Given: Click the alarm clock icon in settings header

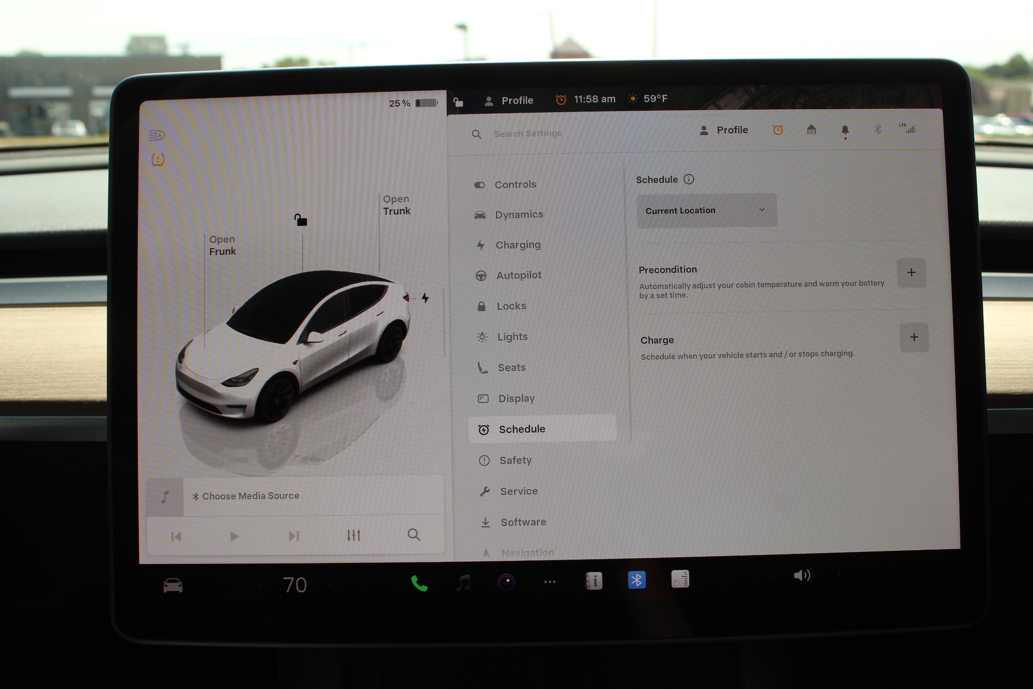Looking at the screenshot, I should click(x=778, y=130).
